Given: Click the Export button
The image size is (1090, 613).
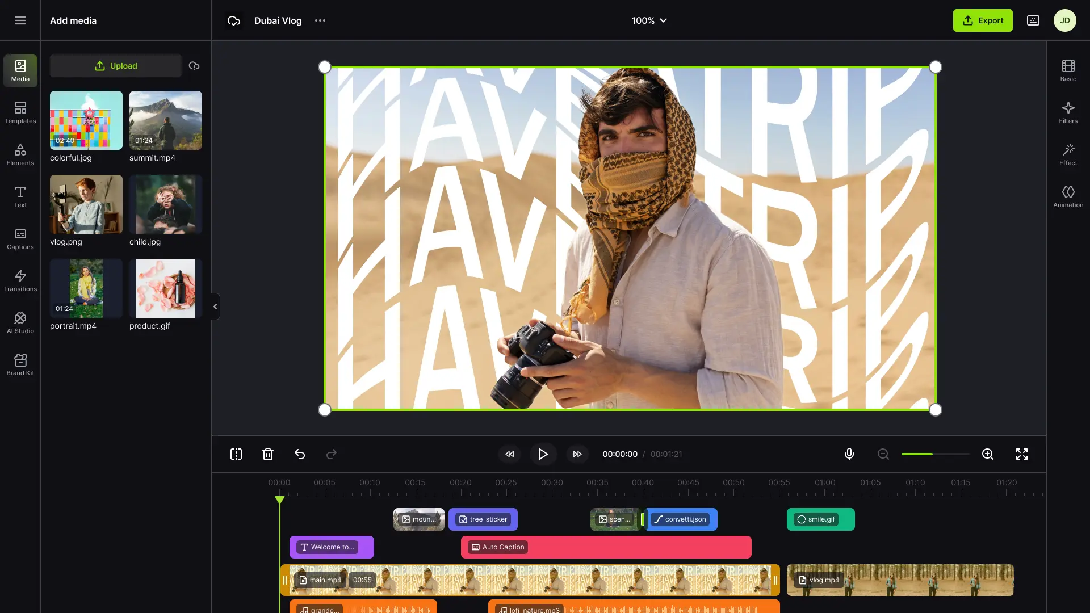Looking at the screenshot, I should 983,20.
